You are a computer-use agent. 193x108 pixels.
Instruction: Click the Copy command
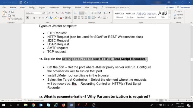coord(12,15)
